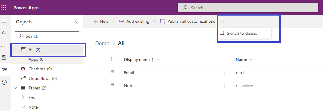Toggle the hamburger navigation menu
The image size is (323, 111).
pyautogui.click(x=4, y=21)
